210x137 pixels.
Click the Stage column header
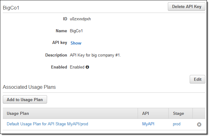tap(178, 114)
